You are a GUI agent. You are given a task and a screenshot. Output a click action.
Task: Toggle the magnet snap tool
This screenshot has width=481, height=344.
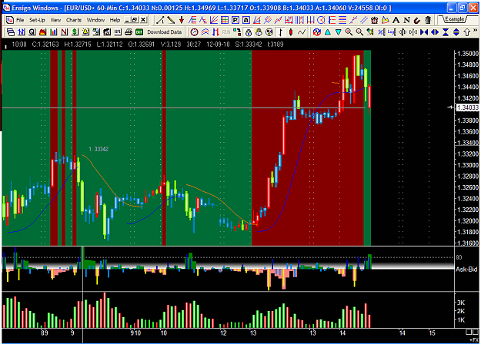(417, 20)
